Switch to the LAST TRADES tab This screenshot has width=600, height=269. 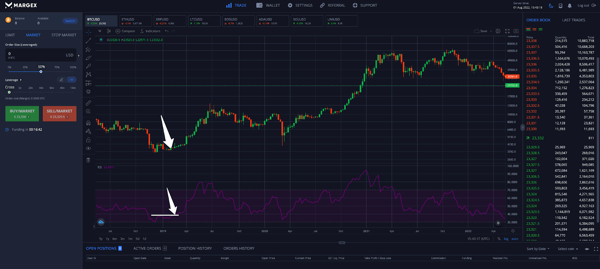point(573,20)
